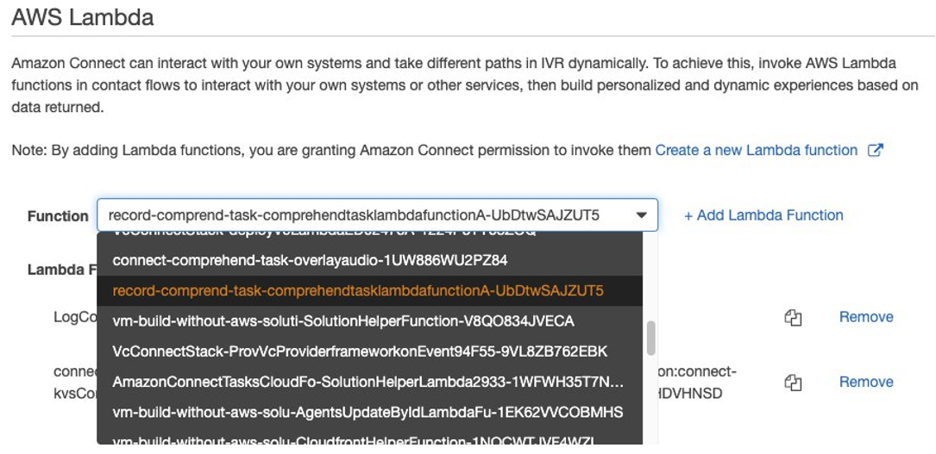Pick vm-build-without-aws-soluti-SolutionHelperFunction option
Screen dimensions: 936x454
pyautogui.click(x=369, y=321)
